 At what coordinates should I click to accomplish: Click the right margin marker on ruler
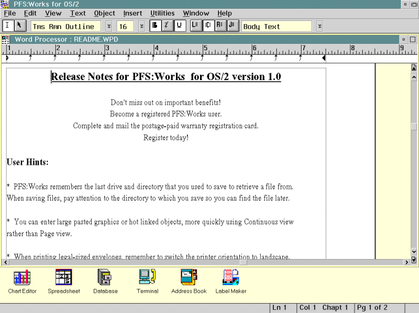pos(324,58)
